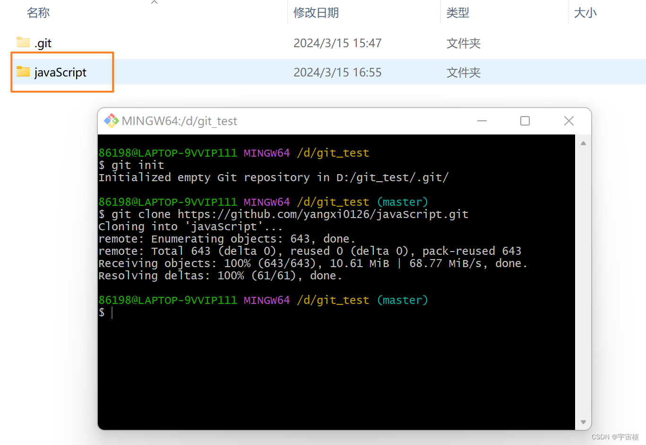Sort files by the 类型 column header
The image size is (646, 445).
coord(458,13)
